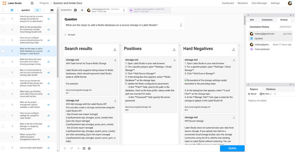Toggle region visibility eye icon in the Regions toolbar
This screenshot has height=152, width=295.
pyautogui.click(x=275, y=94)
